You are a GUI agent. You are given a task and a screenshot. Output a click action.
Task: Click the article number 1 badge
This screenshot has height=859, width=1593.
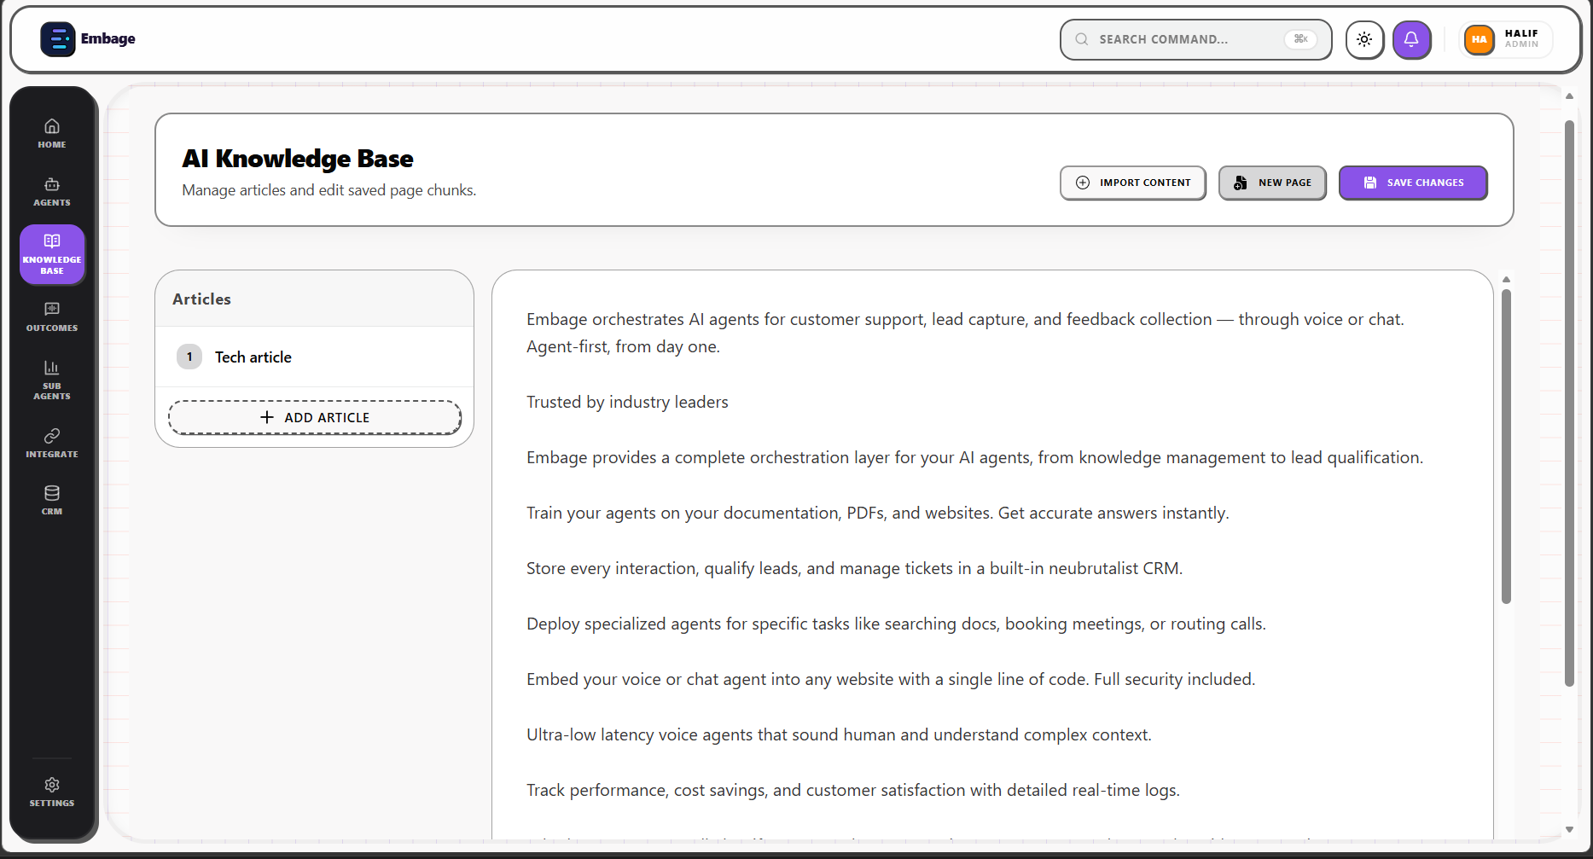coord(189,357)
